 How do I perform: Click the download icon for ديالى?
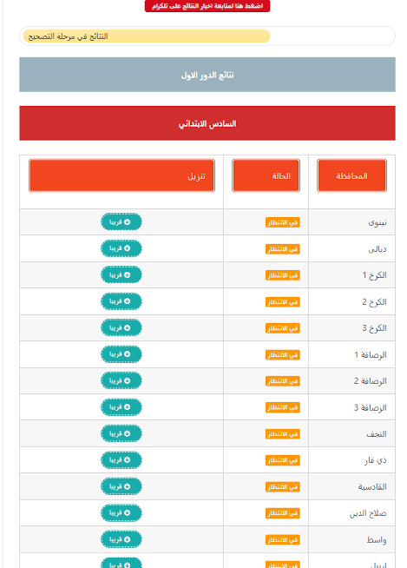click(x=127, y=248)
